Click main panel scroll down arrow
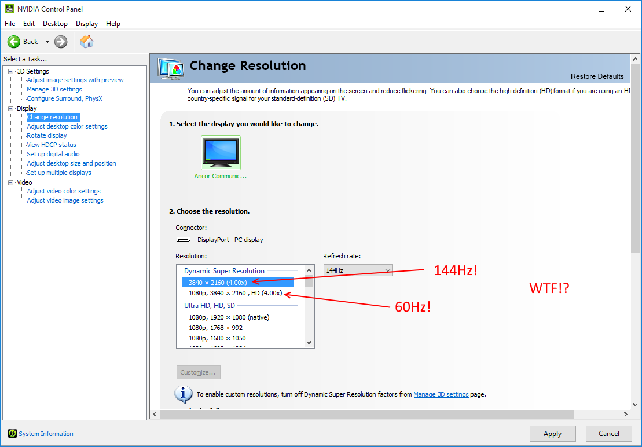The height and width of the screenshot is (447, 642). tap(636, 404)
